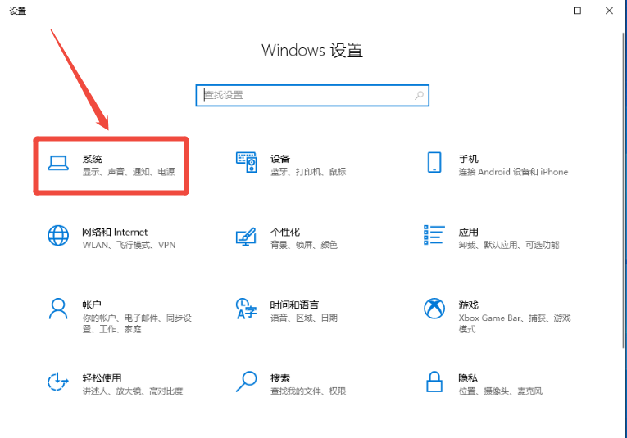Click the 轻松使用 dashed circle icon
Viewport: 627px width, 438px height.
click(58, 382)
